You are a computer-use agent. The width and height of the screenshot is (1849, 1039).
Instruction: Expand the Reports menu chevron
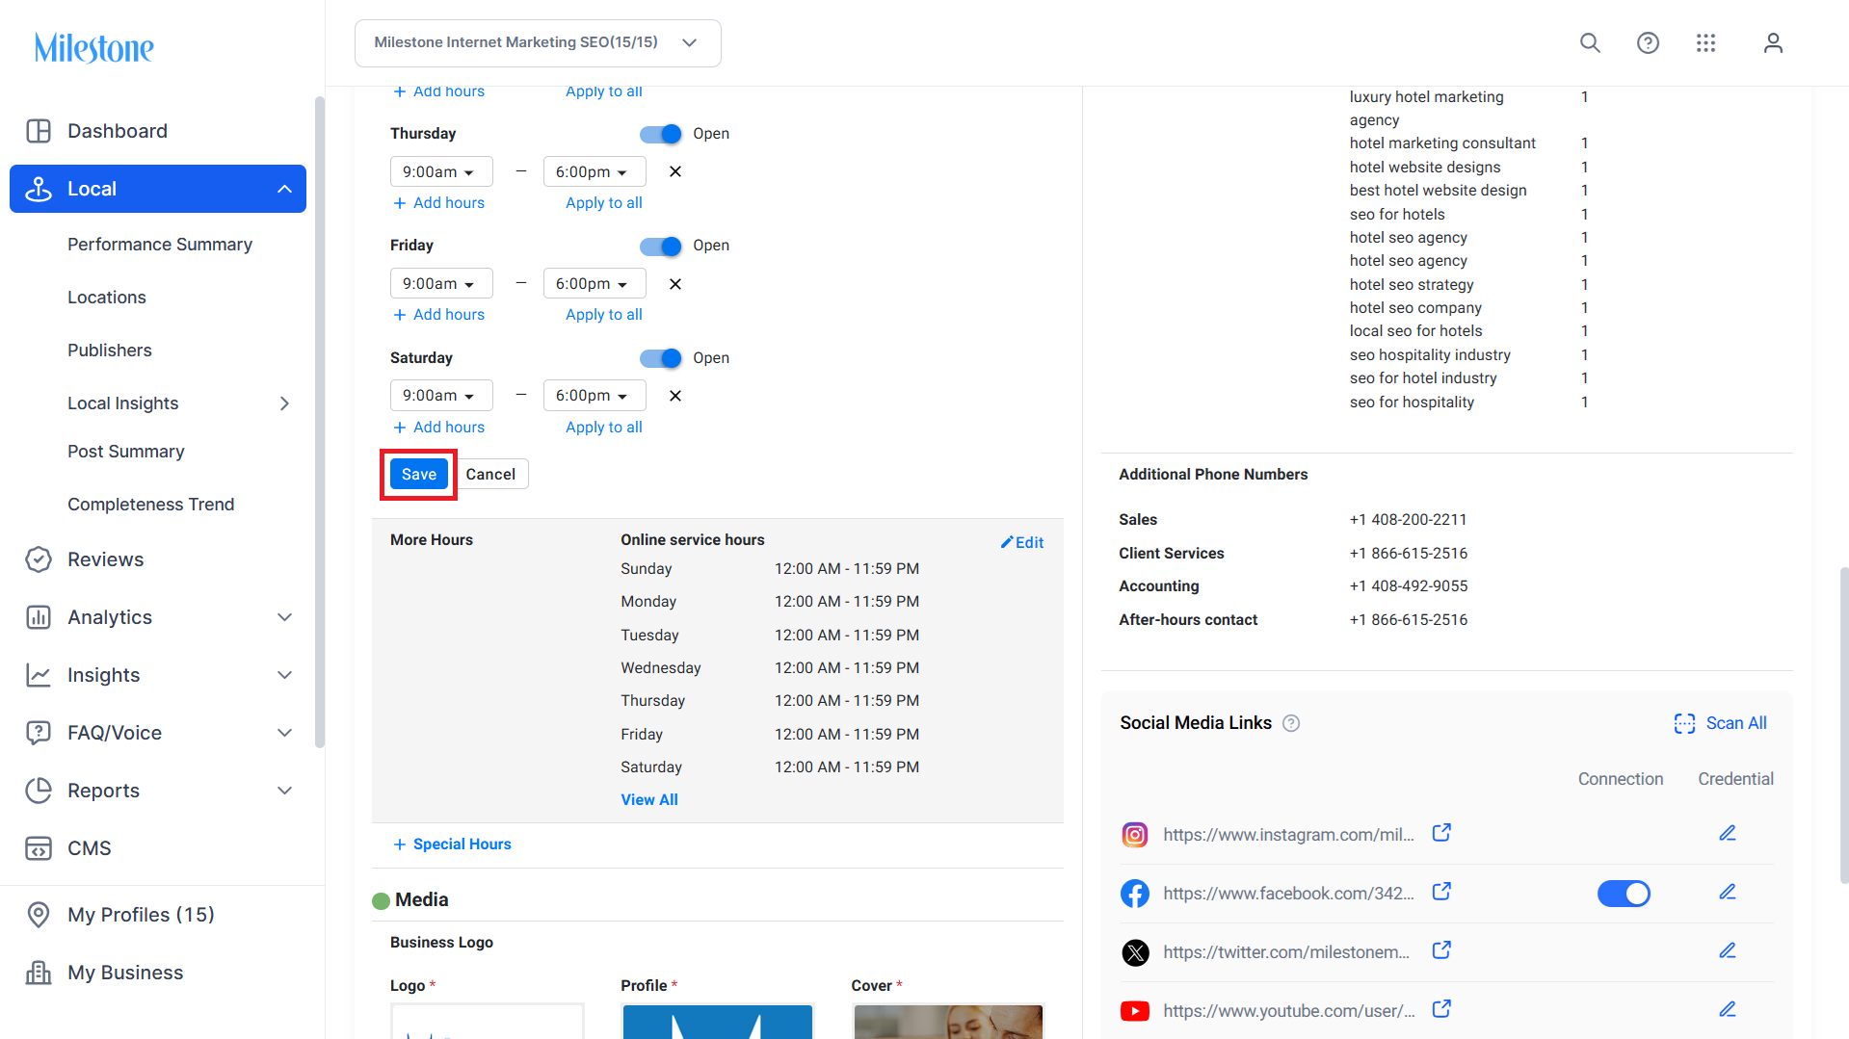click(284, 791)
